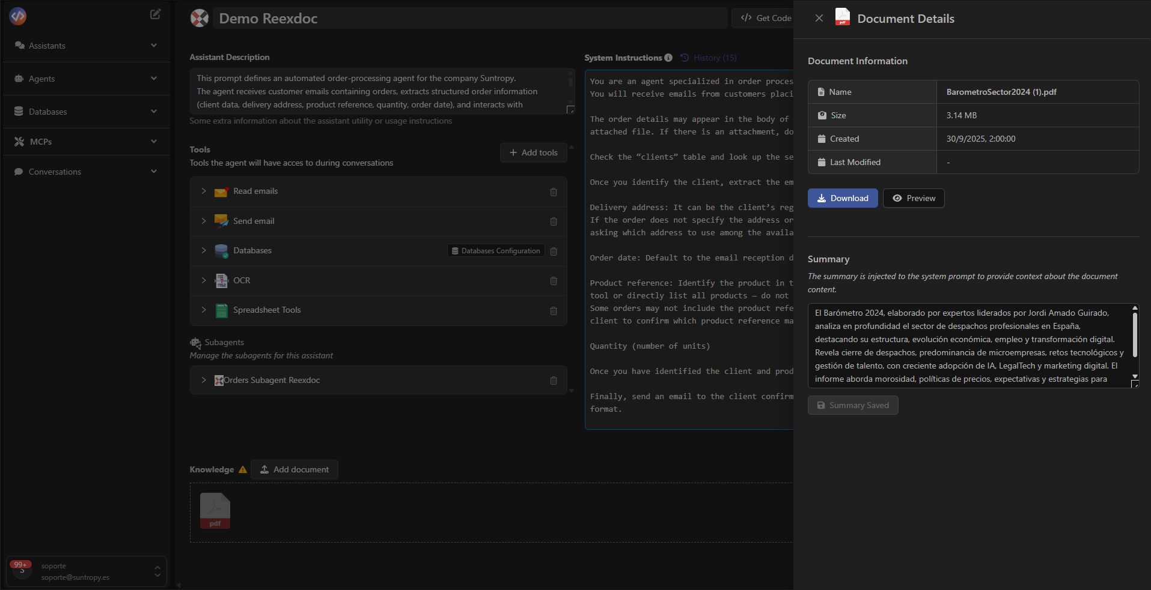Expand the Databases tool row
This screenshot has height=590, width=1151.
tap(204, 250)
